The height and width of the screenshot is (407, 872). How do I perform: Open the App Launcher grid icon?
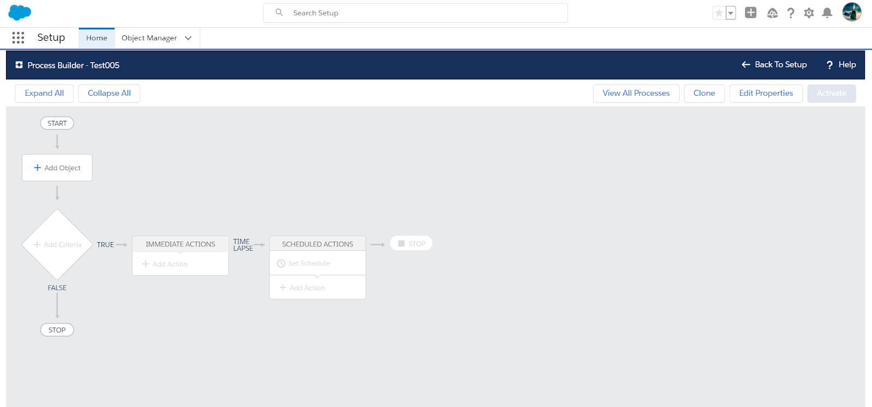click(18, 38)
